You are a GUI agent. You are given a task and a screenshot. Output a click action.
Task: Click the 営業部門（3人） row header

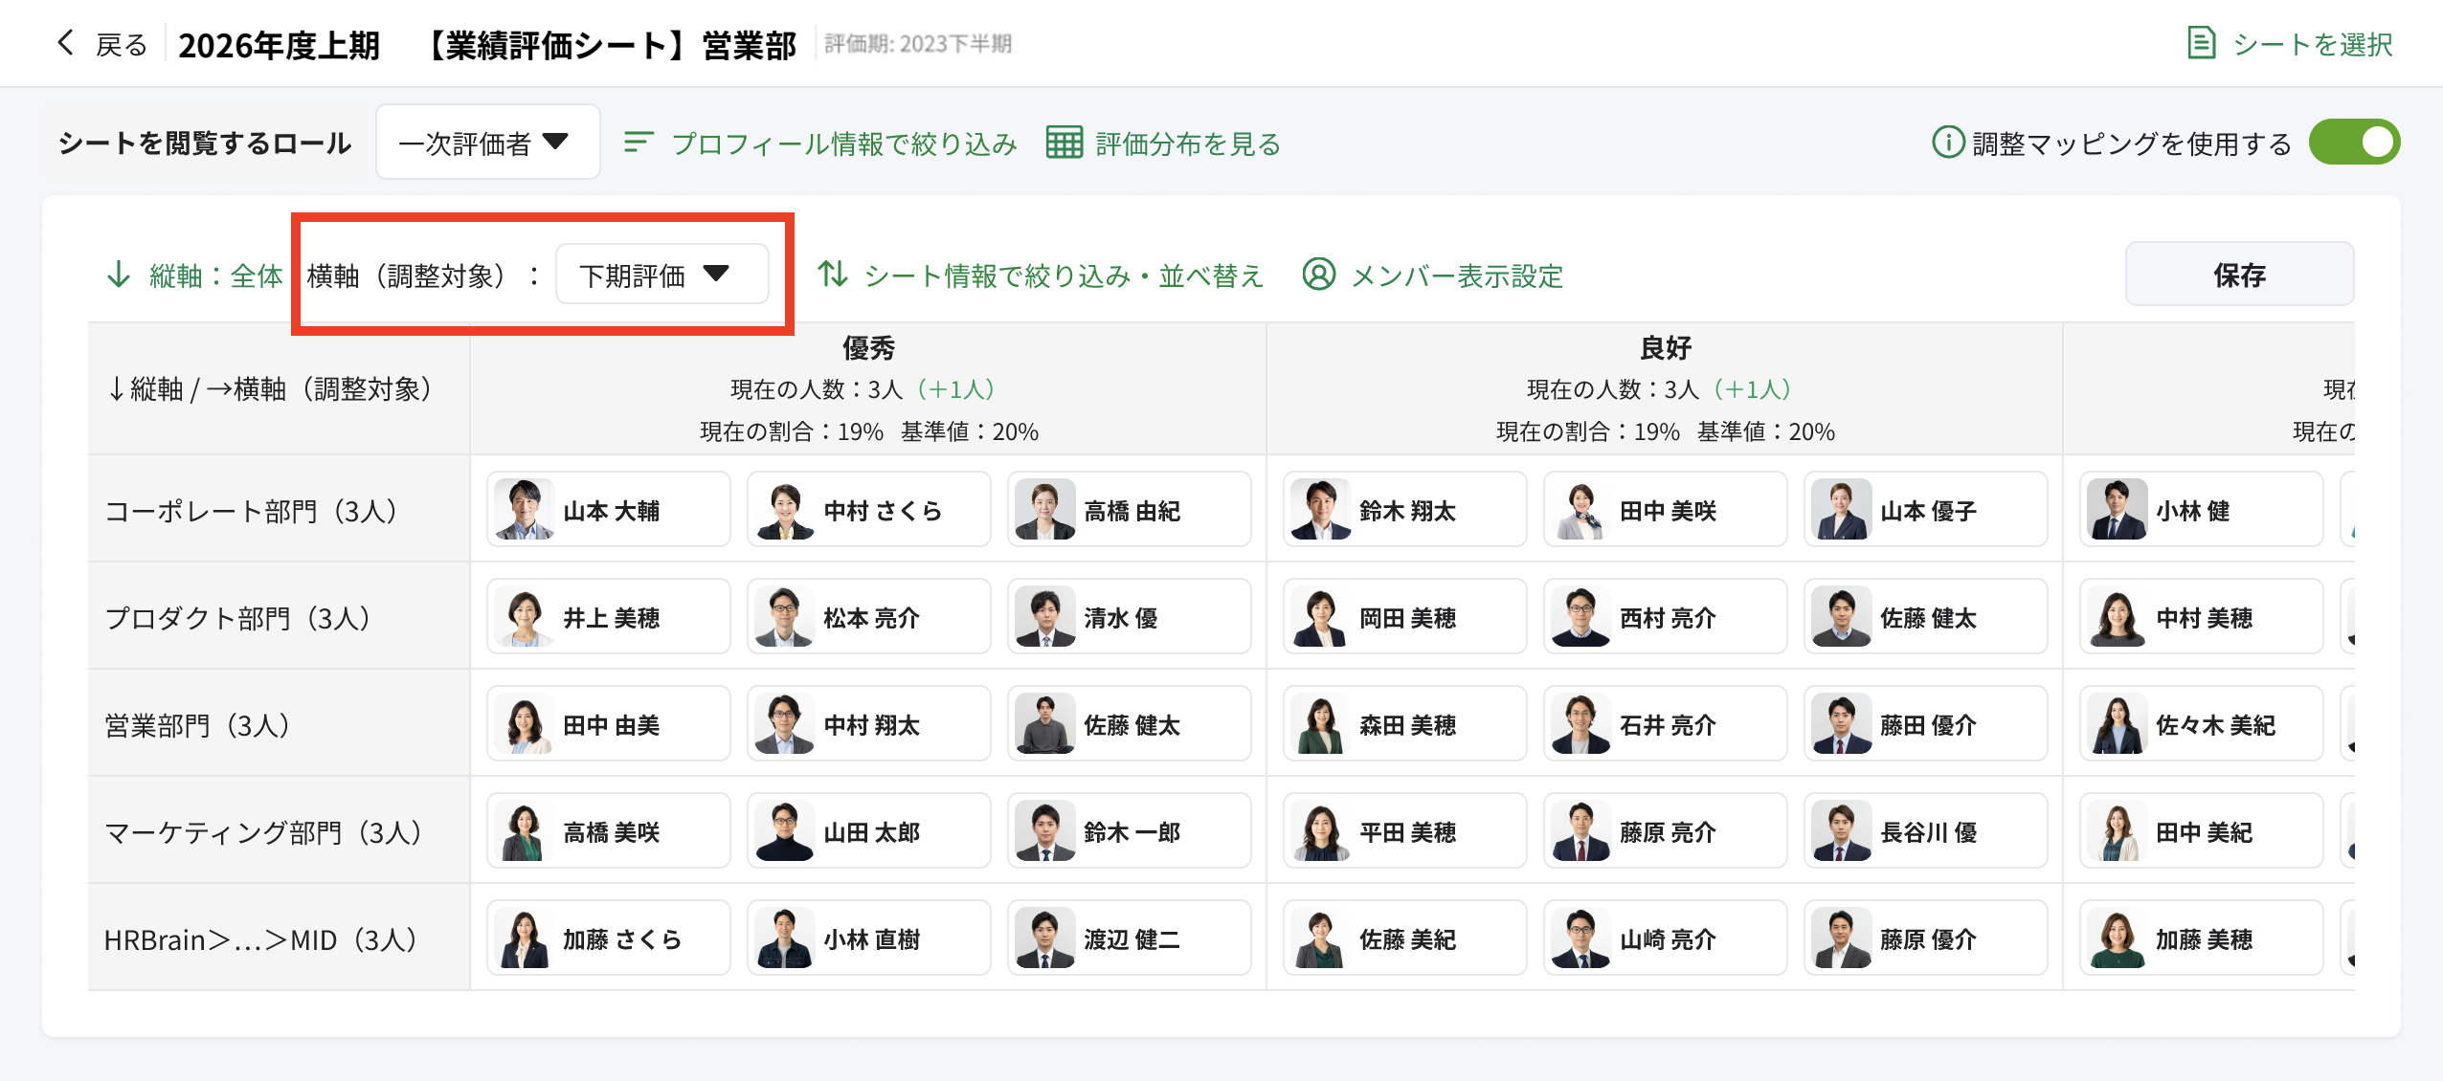[x=197, y=725]
